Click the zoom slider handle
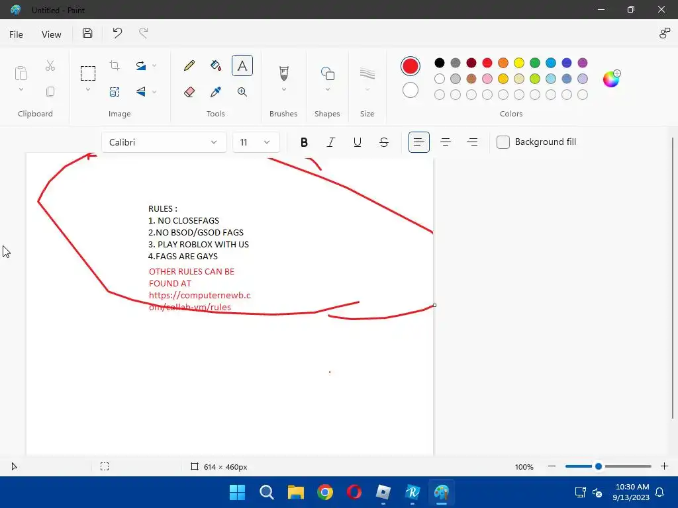The height and width of the screenshot is (508, 678). click(x=599, y=466)
